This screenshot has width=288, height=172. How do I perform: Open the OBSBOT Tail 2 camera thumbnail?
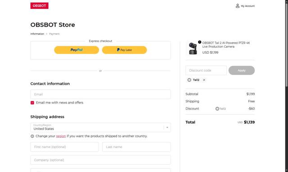pos(193,48)
